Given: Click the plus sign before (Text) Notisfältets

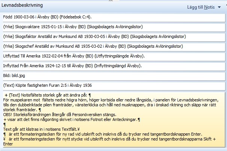Looking at the screenshot, I should (x=6, y=95).
